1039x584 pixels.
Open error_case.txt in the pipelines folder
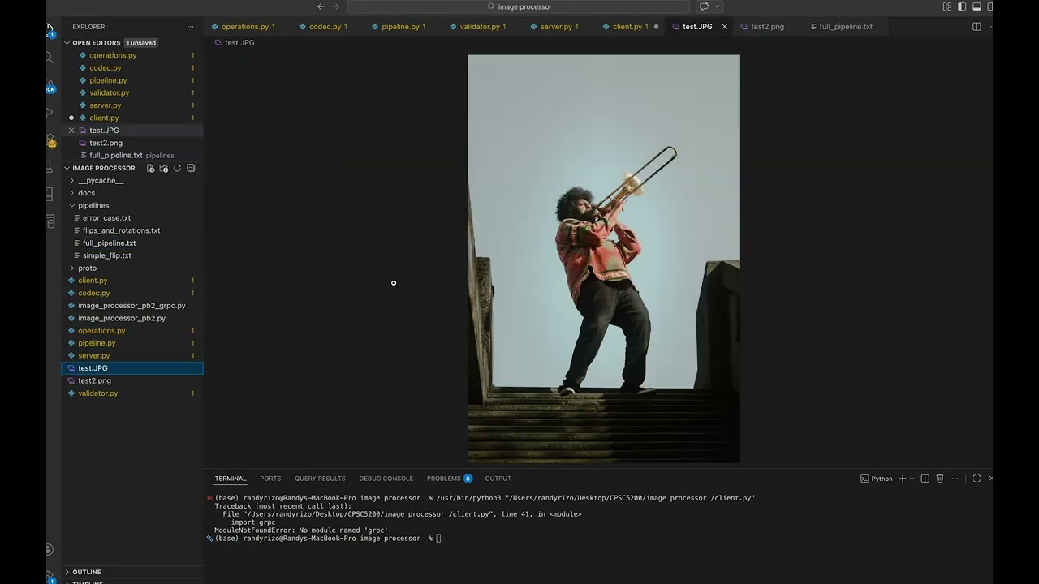[106, 218]
